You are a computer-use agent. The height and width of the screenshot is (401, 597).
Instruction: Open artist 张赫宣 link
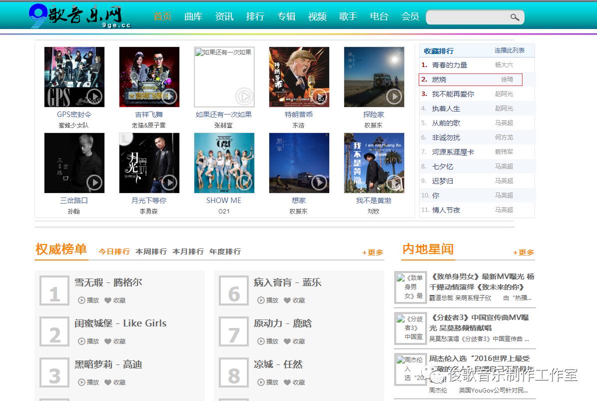[x=223, y=125]
